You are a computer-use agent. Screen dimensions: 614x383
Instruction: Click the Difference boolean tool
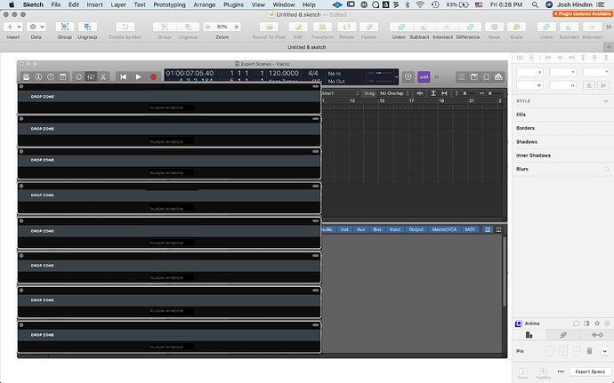click(x=469, y=27)
